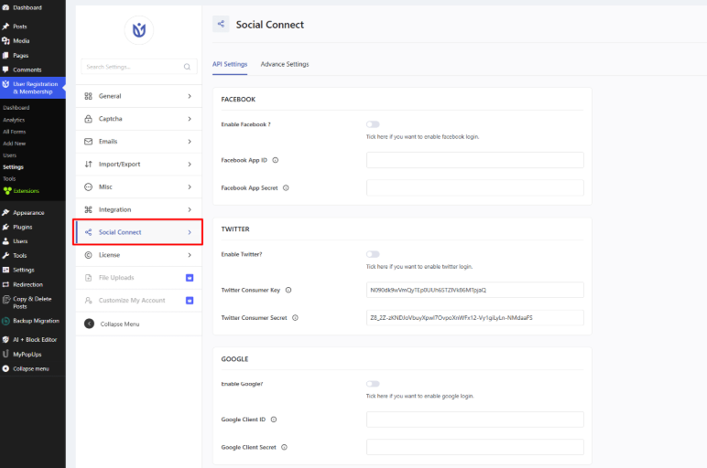
Task: Toggle the Enable Google switch
Action: click(373, 384)
